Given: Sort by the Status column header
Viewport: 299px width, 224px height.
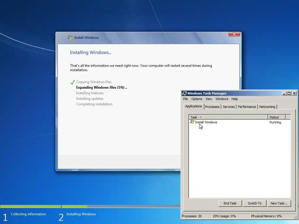Looking at the screenshot, I should click(x=277, y=117).
